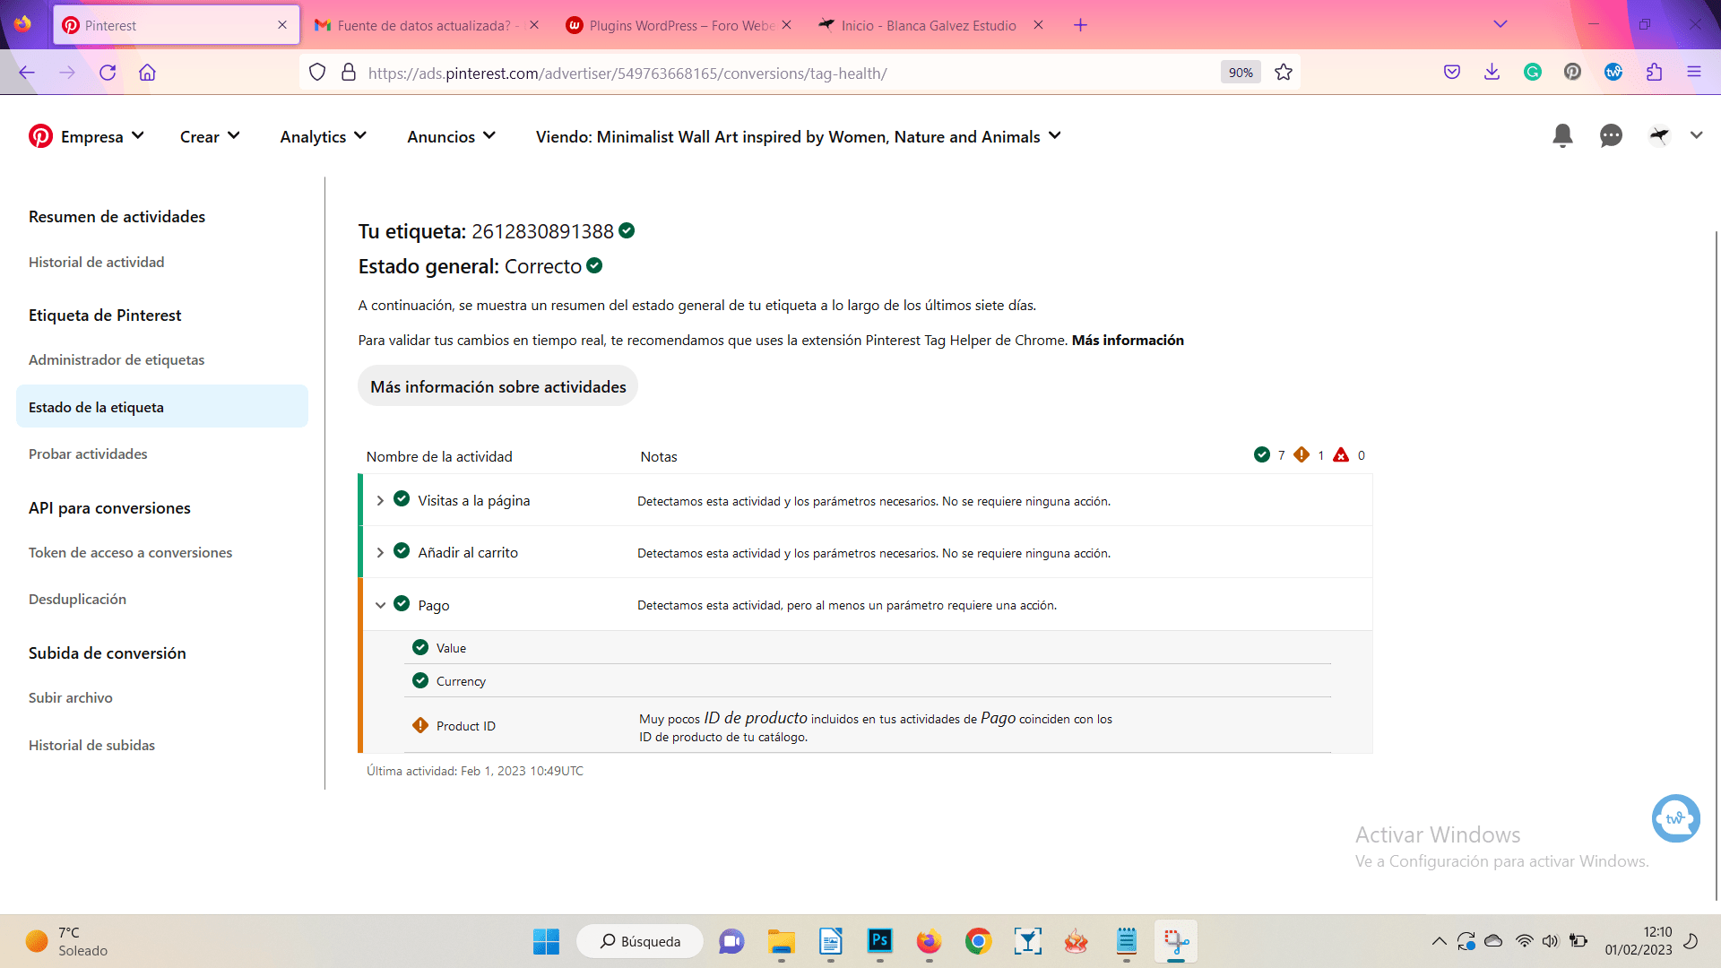Close the Pinterest browser tab
The image size is (1721, 968).
282,25
